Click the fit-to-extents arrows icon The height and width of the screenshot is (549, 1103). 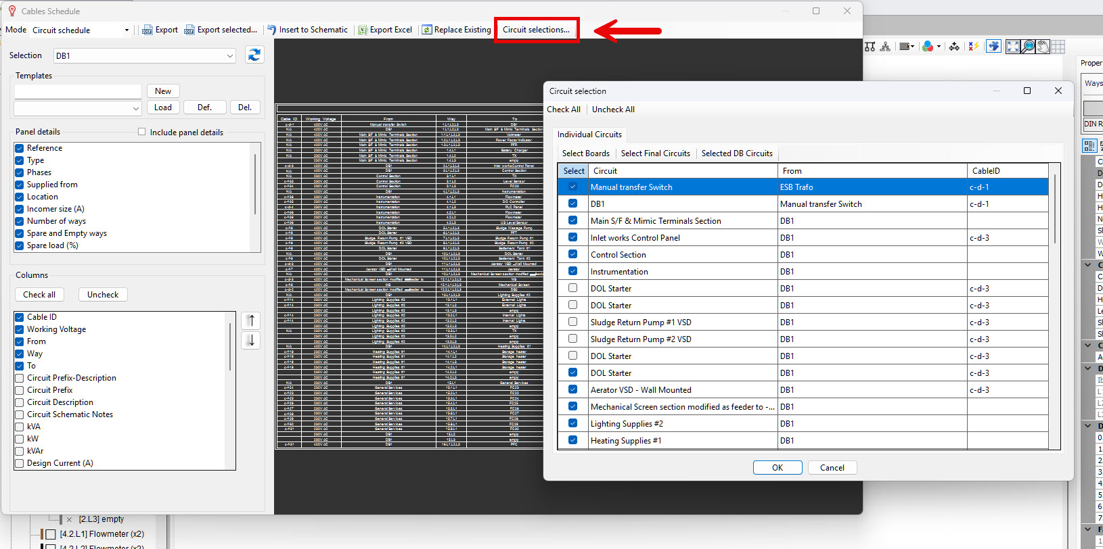click(x=1013, y=47)
